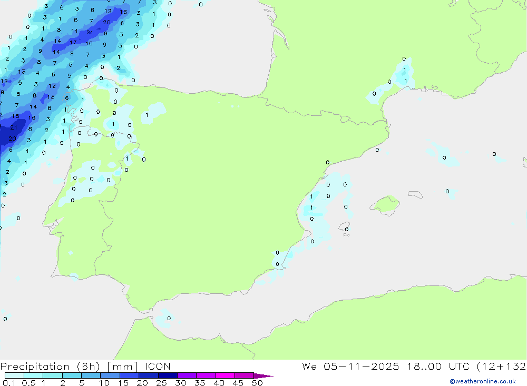527x386 pixels.
Task: Click the 20–25 mm dark blue swatch
Action: pos(148,375)
